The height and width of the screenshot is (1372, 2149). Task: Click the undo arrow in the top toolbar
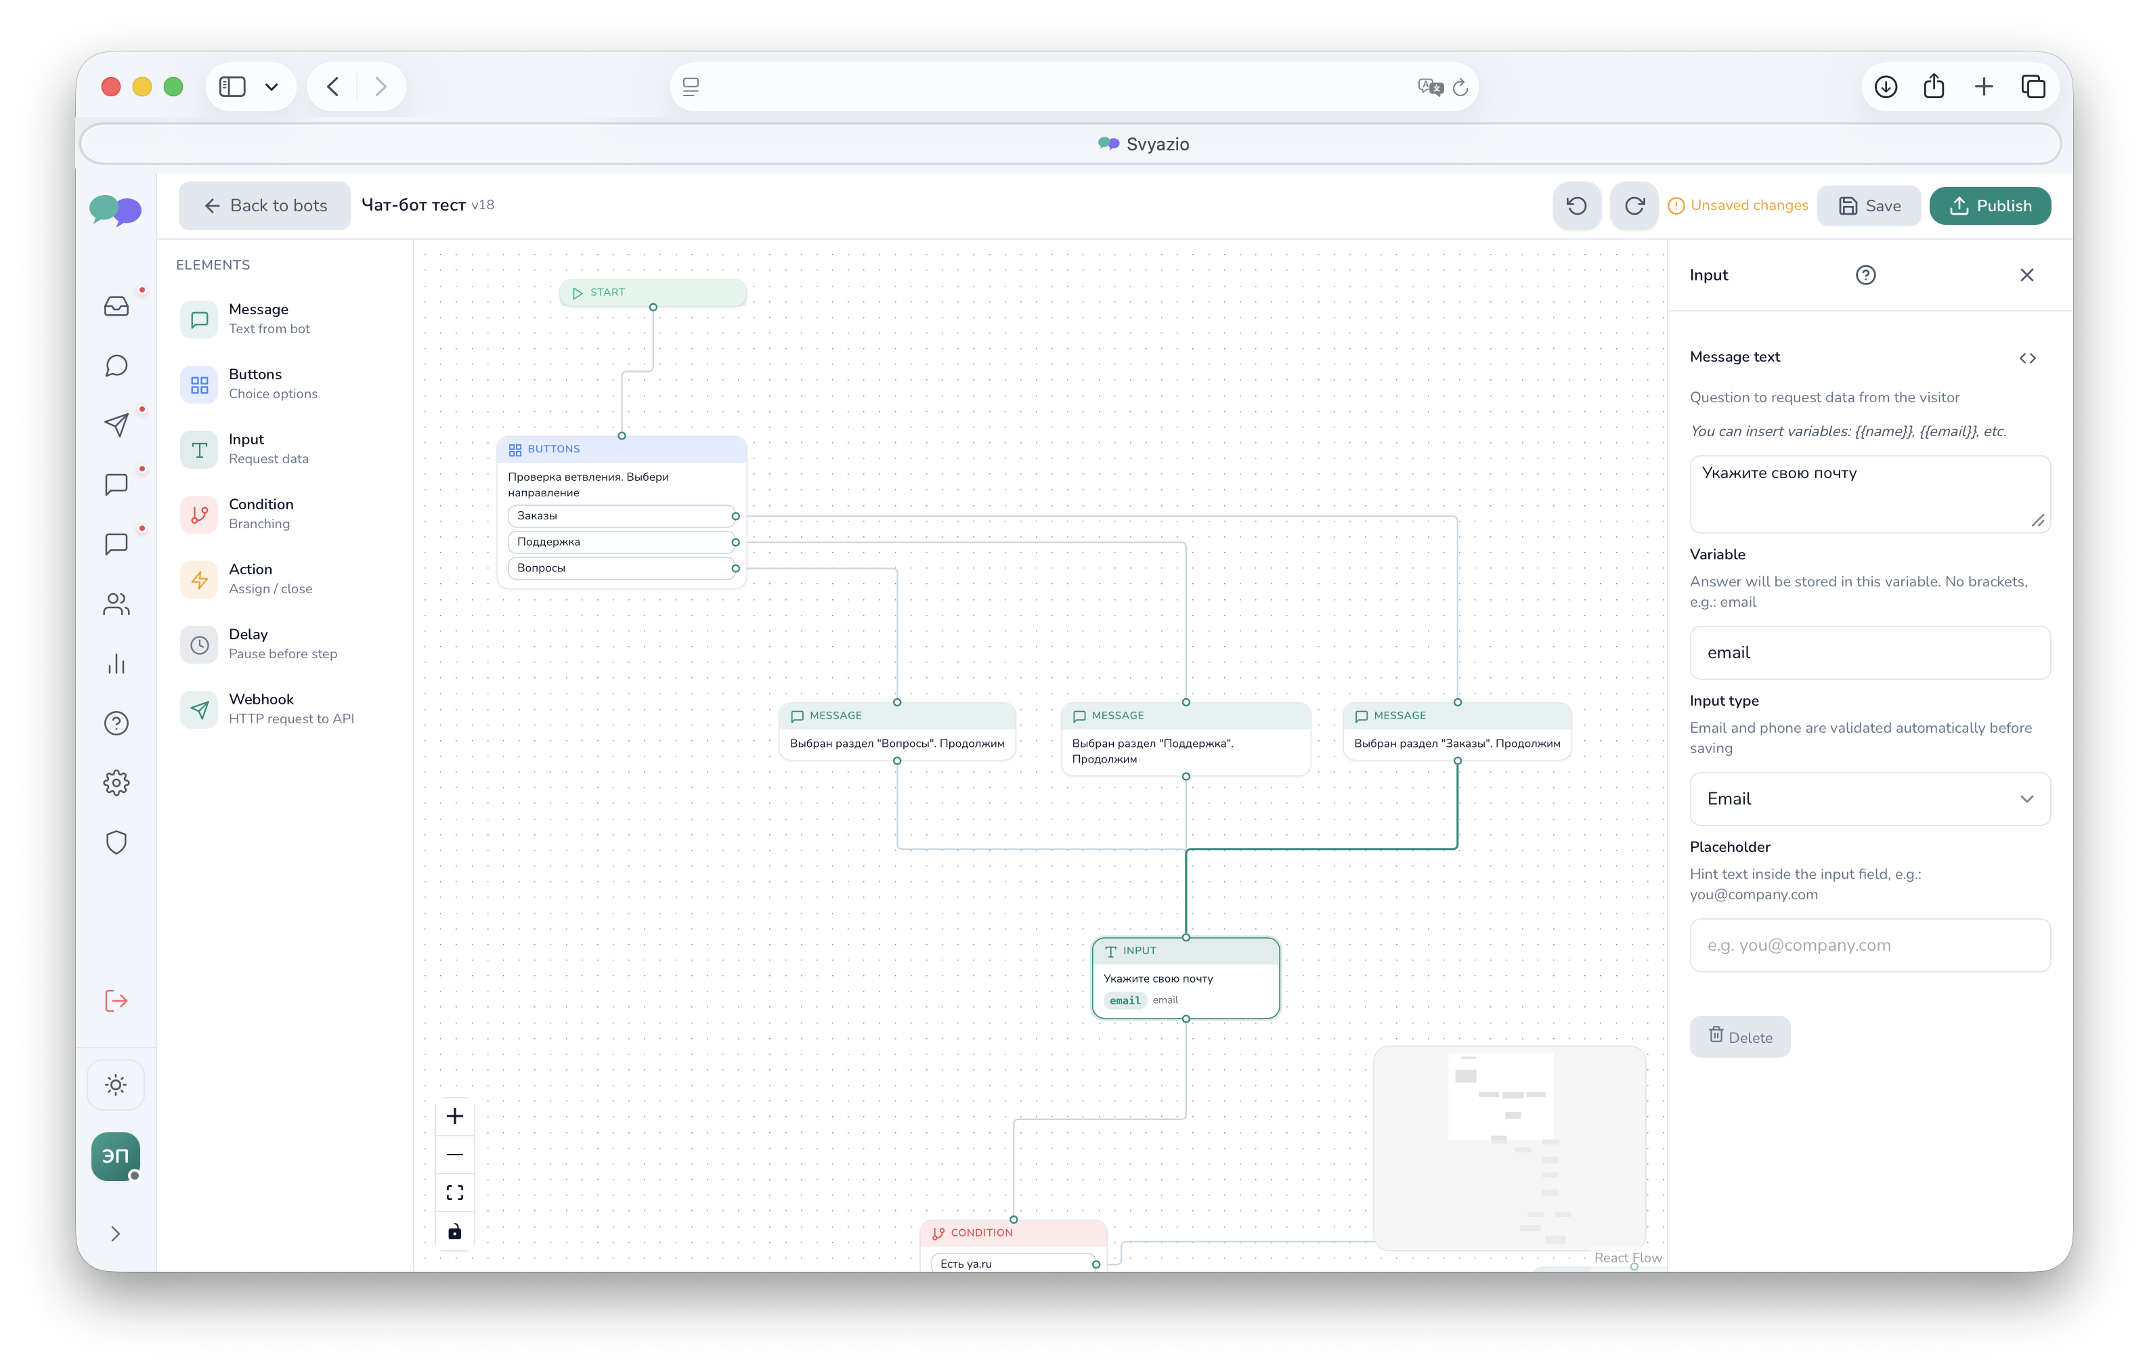point(1576,205)
